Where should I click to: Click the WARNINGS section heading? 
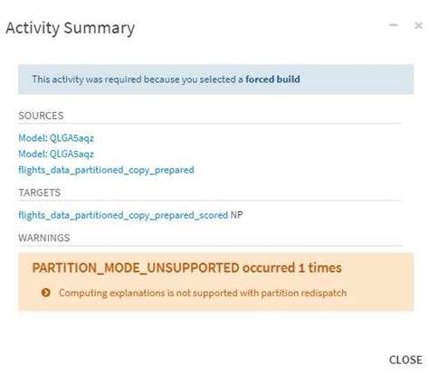[44, 238]
